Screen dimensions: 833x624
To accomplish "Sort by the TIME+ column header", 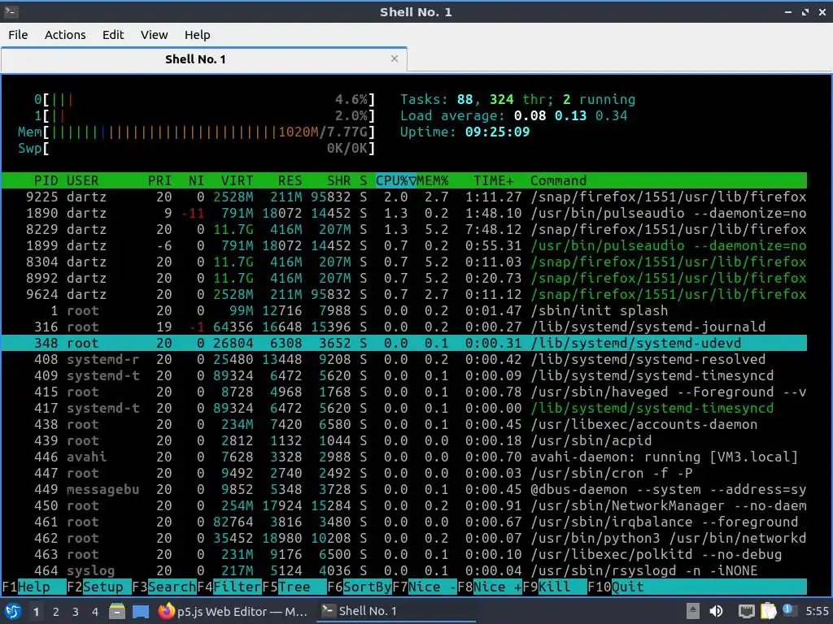I will tap(494, 180).
